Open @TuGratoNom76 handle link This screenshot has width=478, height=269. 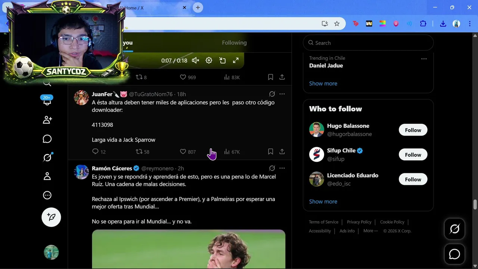pos(151,94)
